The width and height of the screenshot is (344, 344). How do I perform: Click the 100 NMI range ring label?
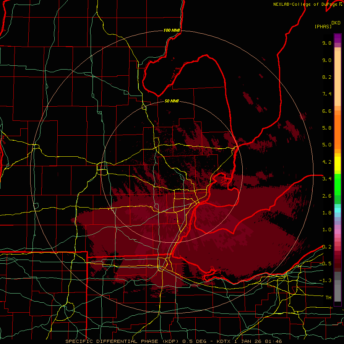point(172,30)
